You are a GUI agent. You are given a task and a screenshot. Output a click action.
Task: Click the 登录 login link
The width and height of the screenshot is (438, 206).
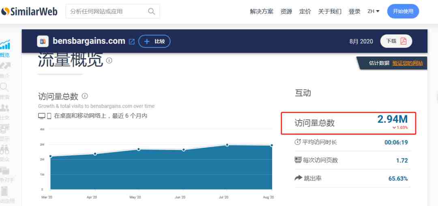point(354,11)
